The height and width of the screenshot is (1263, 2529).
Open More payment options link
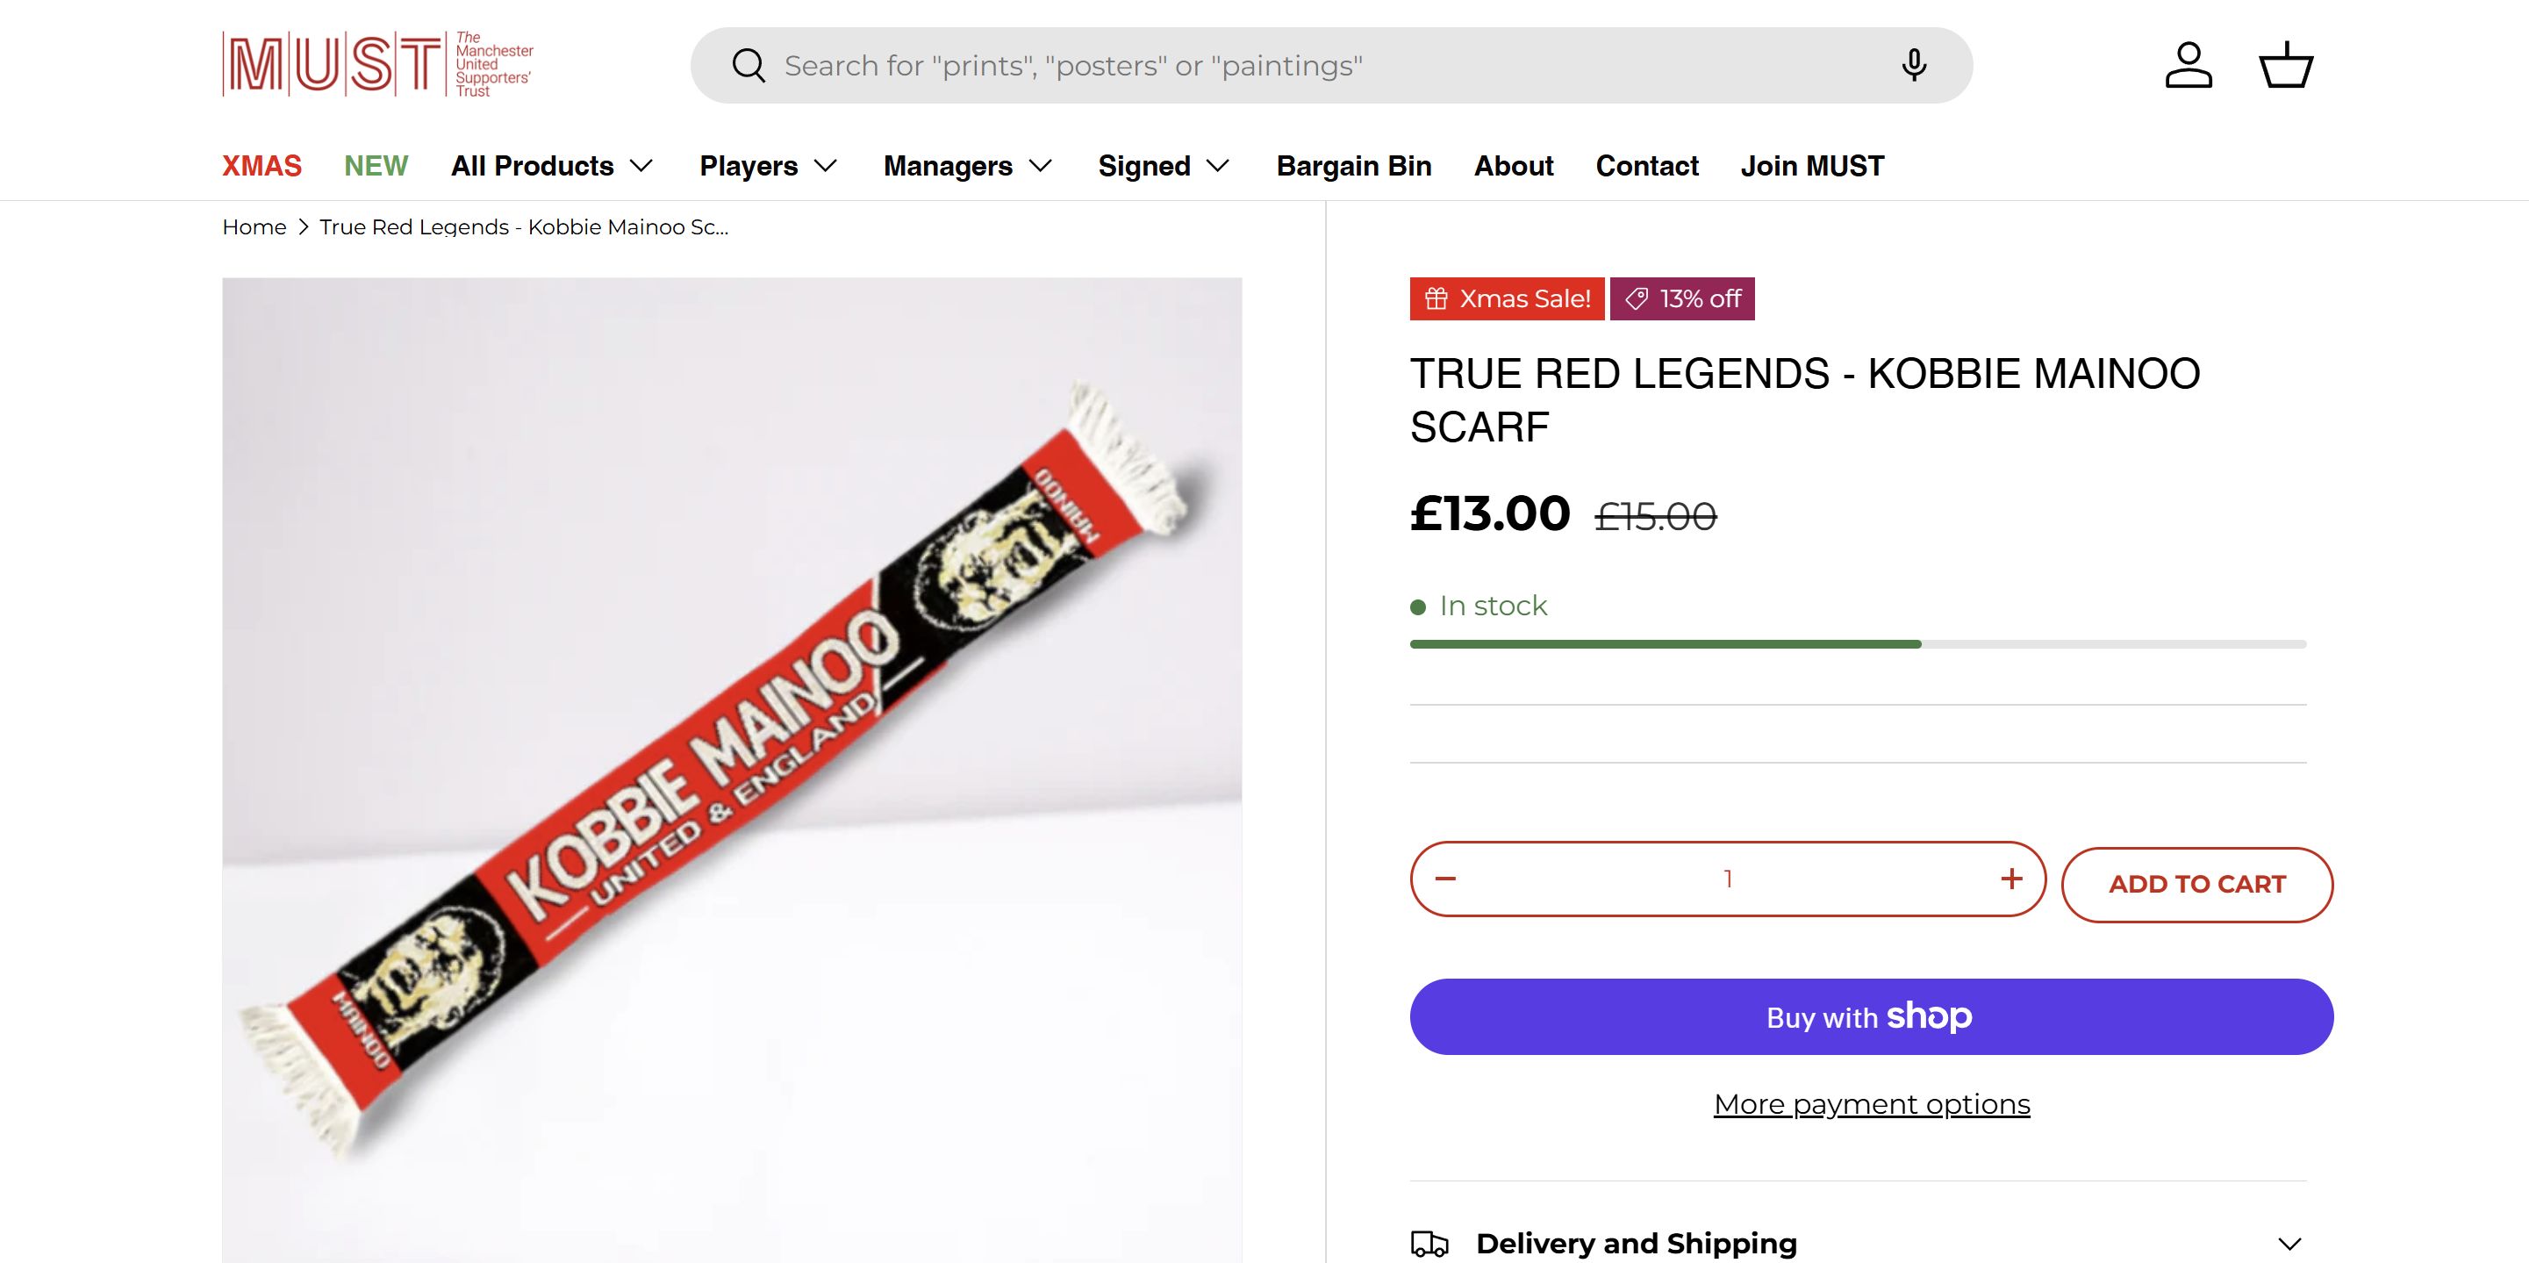tap(1871, 1104)
